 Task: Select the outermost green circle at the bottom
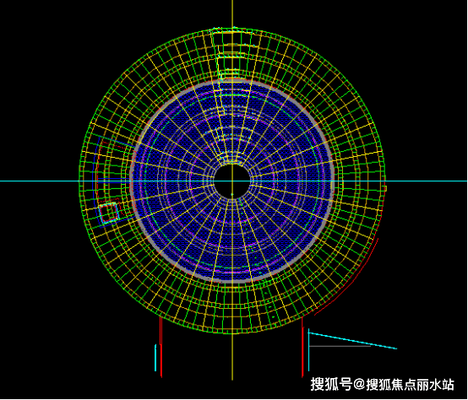pos(232,333)
